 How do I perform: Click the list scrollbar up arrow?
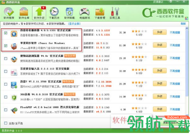(187, 28)
